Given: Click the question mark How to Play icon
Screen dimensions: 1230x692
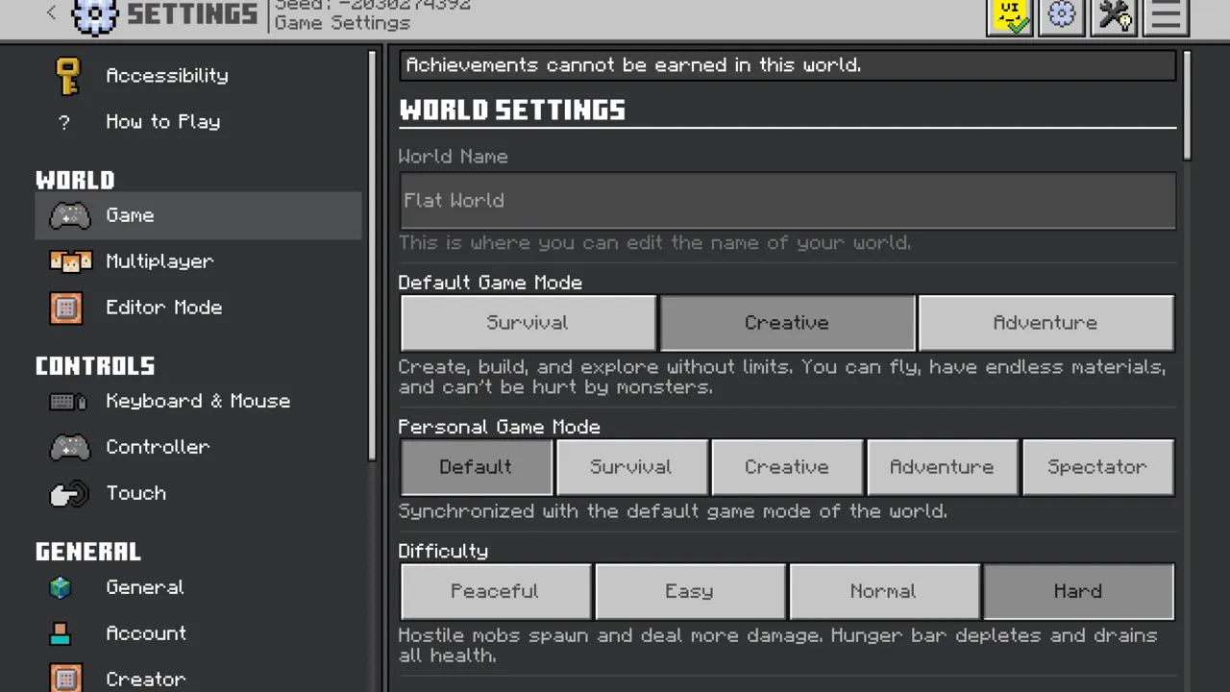Looking at the screenshot, I should [64, 122].
